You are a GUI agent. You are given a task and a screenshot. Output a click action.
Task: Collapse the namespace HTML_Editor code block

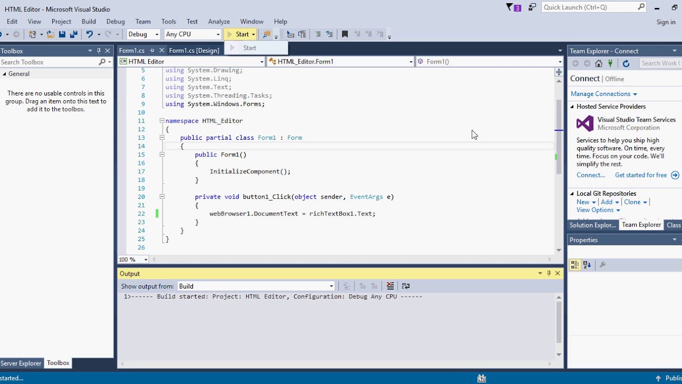click(162, 121)
